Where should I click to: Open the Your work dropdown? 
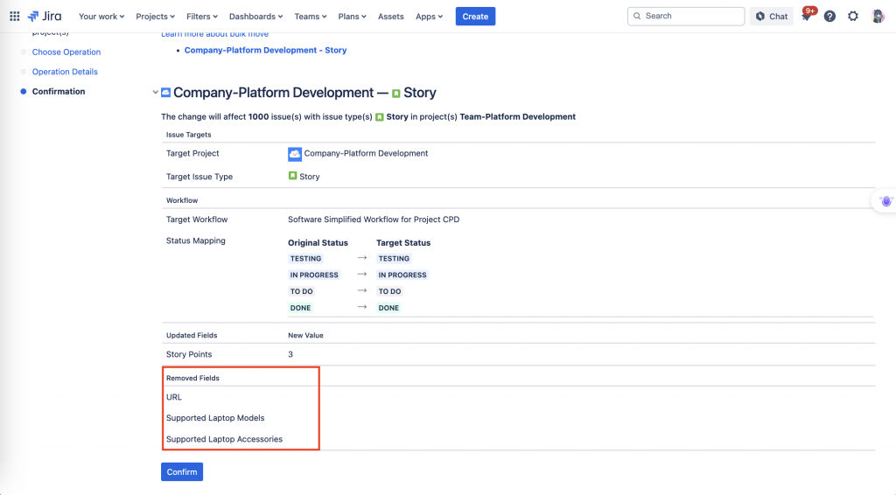tap(101, 17)
